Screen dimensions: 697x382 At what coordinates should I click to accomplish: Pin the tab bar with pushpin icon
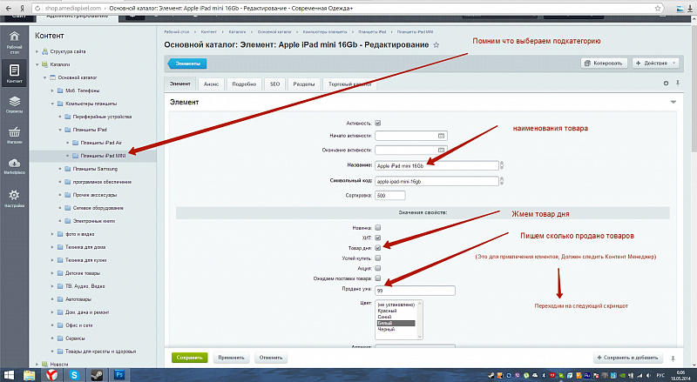[678, 83]
